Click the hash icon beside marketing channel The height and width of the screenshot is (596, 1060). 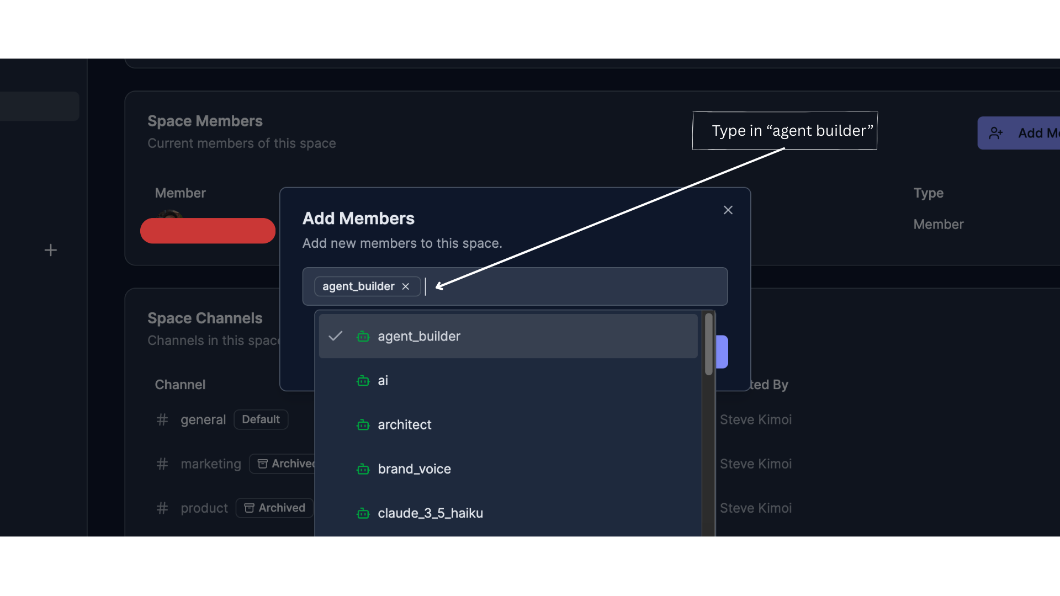(x=162, y=464)
